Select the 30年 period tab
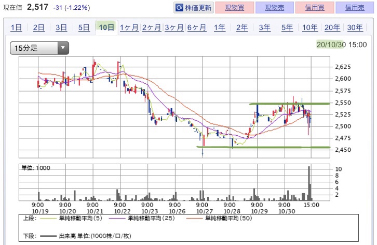Viewport: 377px width, 245px height. coord(355,27)
